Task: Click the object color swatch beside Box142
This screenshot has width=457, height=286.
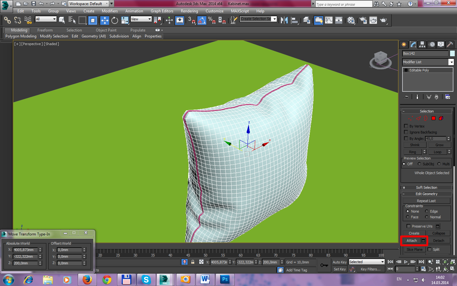Action: tap(452, 53)
